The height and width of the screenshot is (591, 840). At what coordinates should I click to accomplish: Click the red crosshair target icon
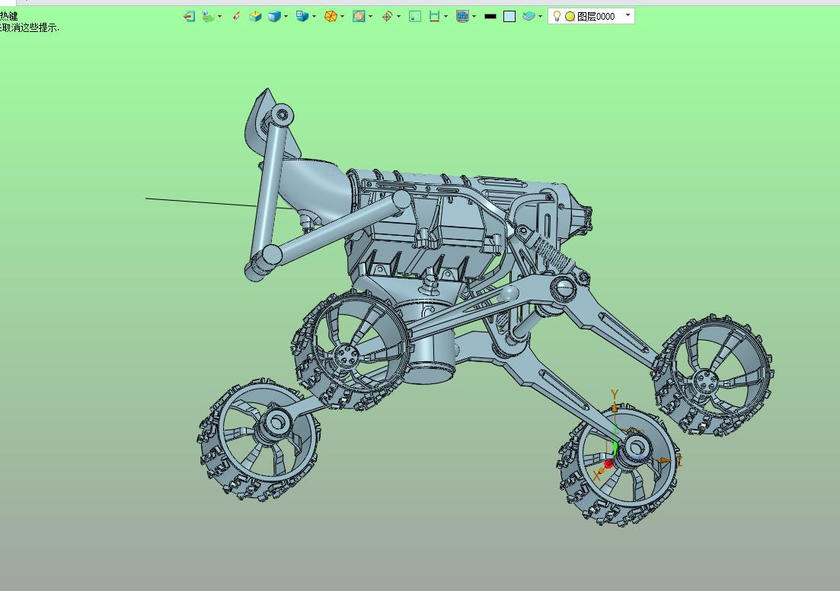[387, 17]
